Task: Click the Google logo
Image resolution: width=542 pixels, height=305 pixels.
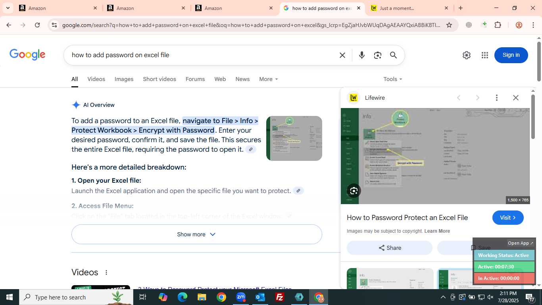Action: pos(27,55)
